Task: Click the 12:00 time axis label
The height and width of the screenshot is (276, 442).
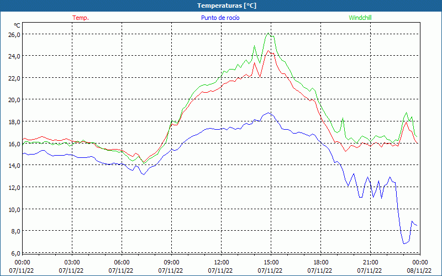Action: tap(222, 263)
